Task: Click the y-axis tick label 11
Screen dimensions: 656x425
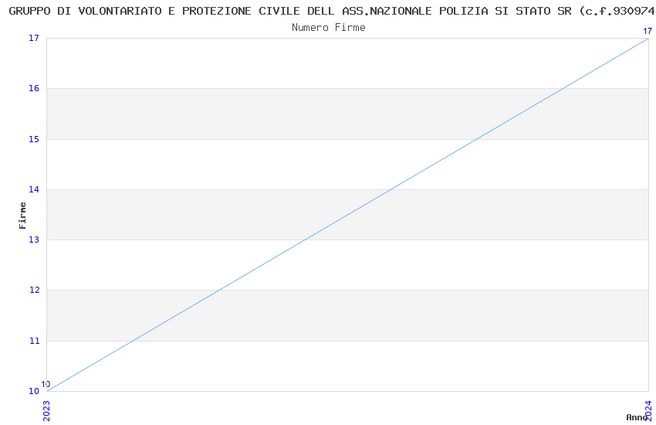Action: (x=33, y=341)
